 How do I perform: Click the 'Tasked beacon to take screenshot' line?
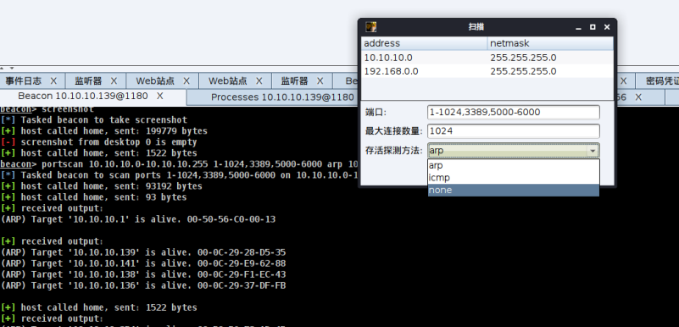pos(94,119)
